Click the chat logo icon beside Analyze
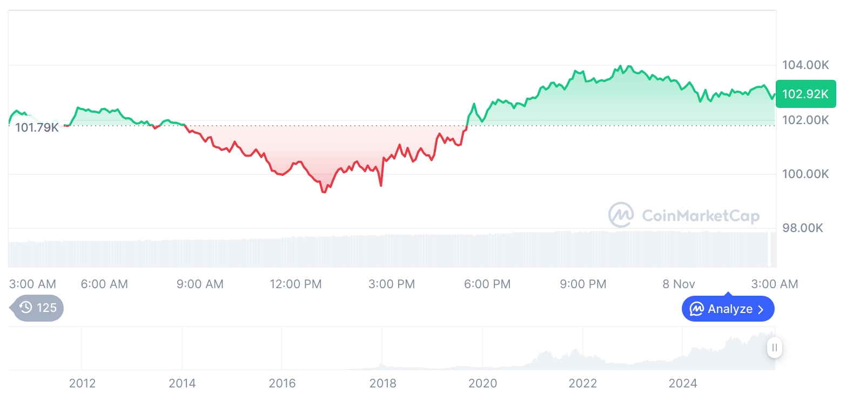 696,309
